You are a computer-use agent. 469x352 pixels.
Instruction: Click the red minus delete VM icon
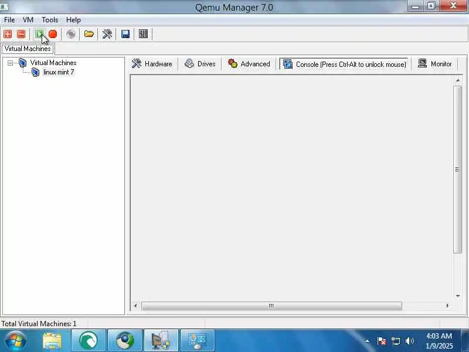point(21,34)
